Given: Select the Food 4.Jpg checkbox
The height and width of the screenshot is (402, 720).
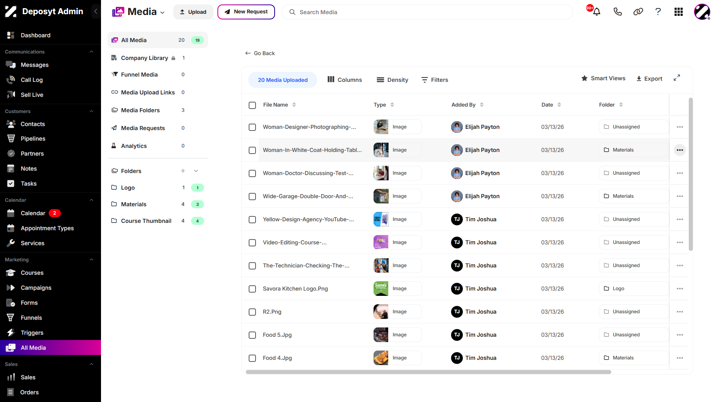Looking at the screenshot, I should pos(252,358).
